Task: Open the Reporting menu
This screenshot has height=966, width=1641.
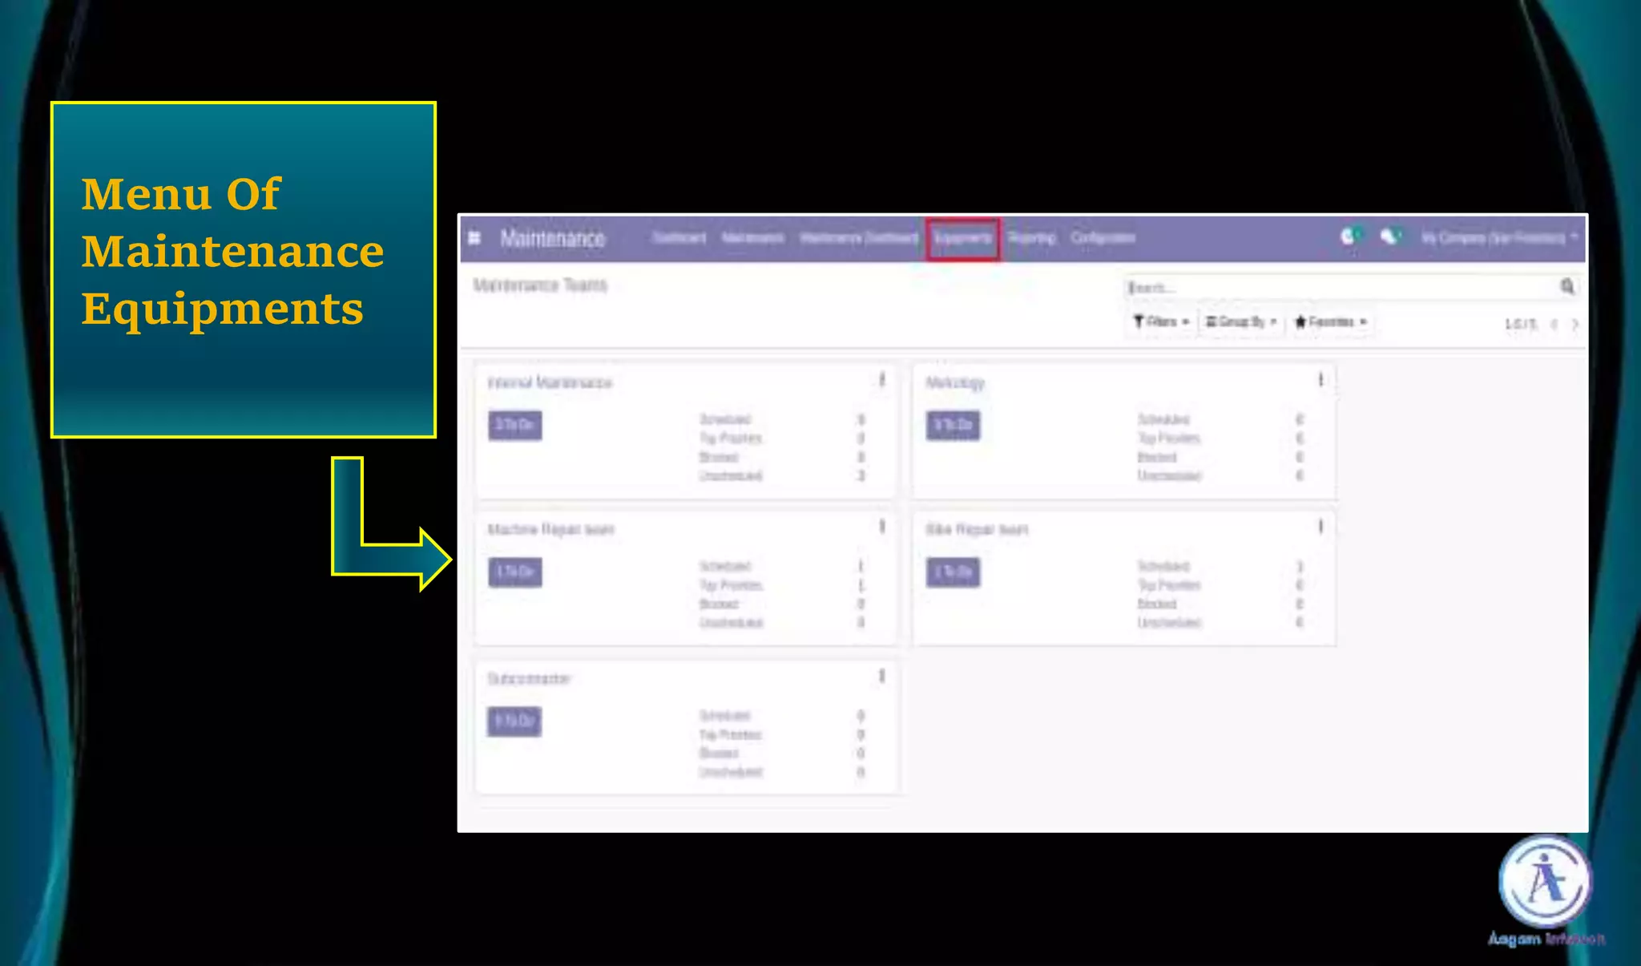Action: coord(1032,238)
